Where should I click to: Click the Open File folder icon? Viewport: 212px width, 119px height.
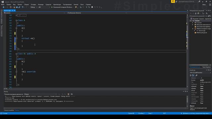tap(14, 7)
